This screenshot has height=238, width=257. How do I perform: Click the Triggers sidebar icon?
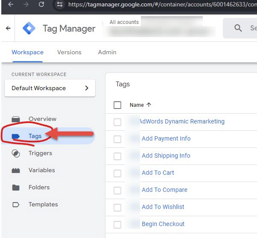(16, 153)
